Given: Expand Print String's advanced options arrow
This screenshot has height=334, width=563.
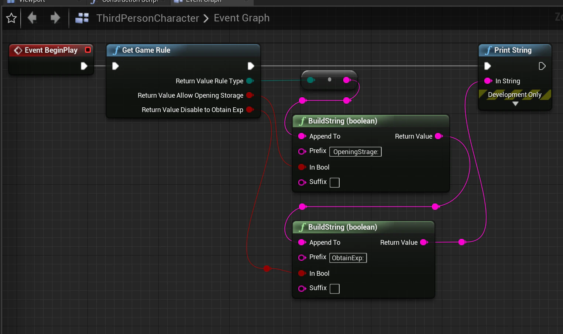Looking at the screenshot, I should (515, 104).
